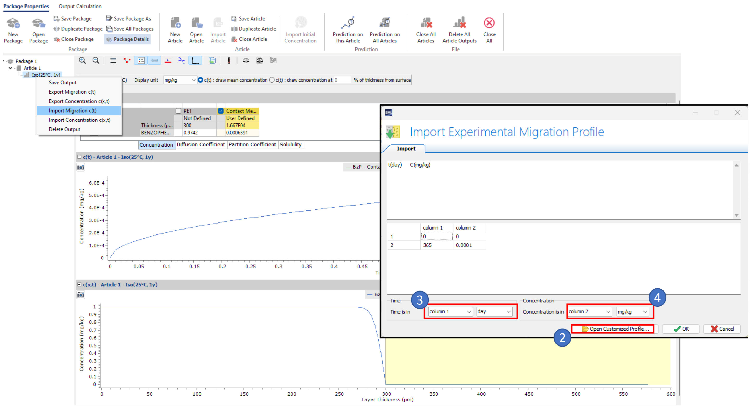
Task: Select draw concentration at thickness radio button
Action: (272, 80)
